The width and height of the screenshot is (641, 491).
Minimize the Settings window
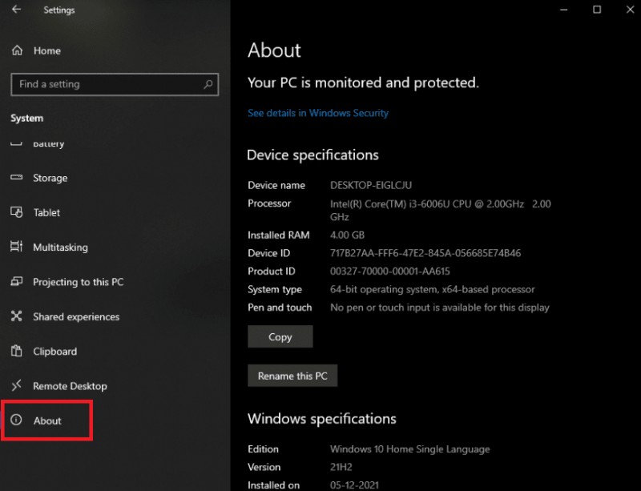coord(563,10)
